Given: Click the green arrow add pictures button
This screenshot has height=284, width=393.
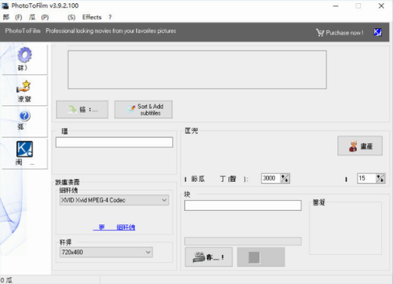Looking at the screenshot, I should [82, 109].
